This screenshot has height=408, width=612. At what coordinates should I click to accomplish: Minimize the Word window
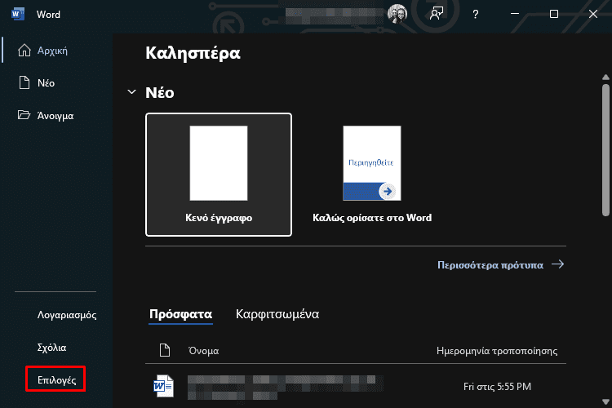pyautogui.click(x=515, y=14)
